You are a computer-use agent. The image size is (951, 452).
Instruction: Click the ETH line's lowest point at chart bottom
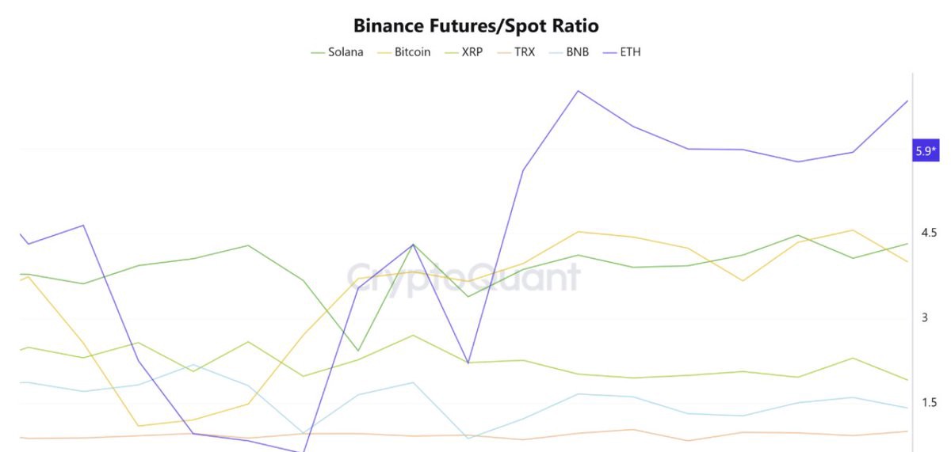point(303,451)
